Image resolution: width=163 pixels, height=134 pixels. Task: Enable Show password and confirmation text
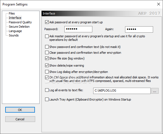(x=47, y=47)
